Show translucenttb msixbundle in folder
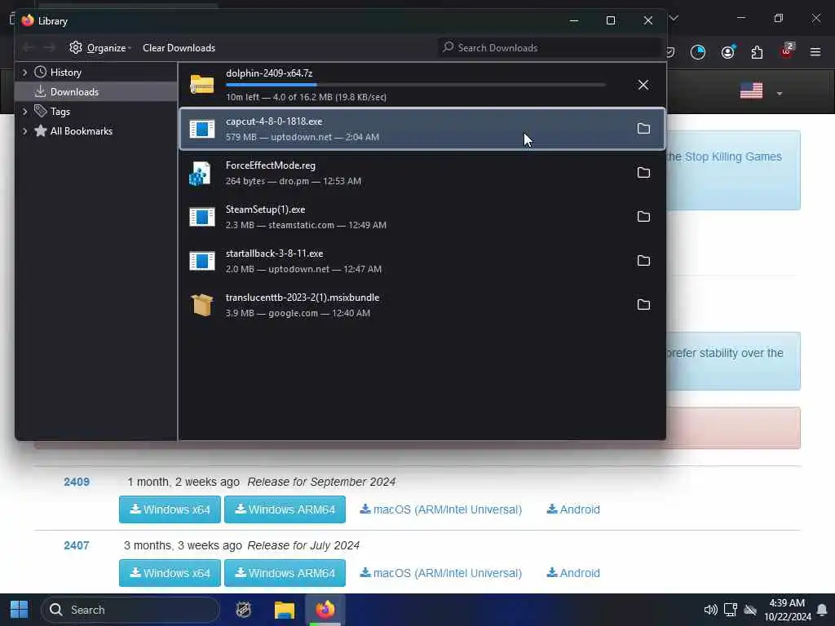Screen dimensions: 835x626 tap(643, 305)
